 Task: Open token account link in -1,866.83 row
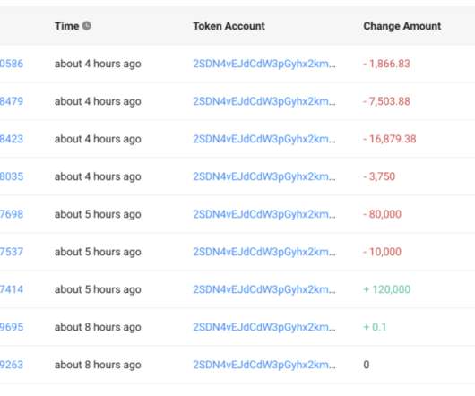coord(264,64)
